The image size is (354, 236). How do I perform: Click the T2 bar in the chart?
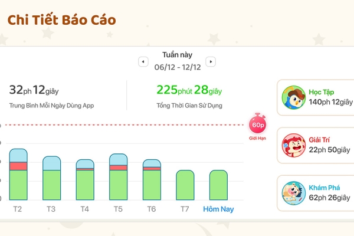point(18,174)
